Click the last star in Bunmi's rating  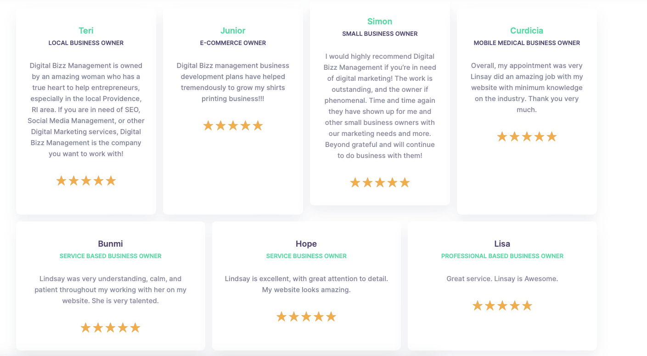(x=135, y=328)
